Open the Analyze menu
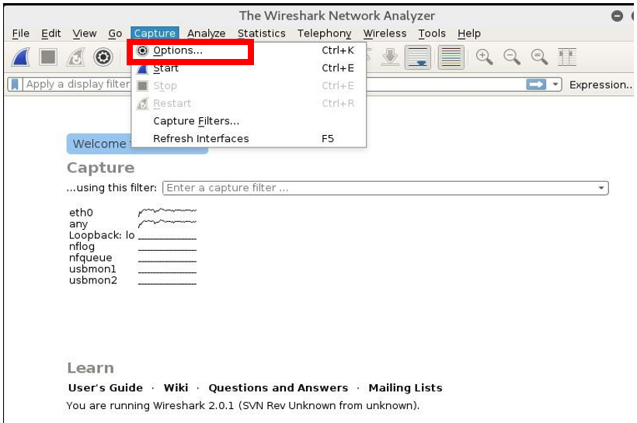Image resolution: width=637 pixels, height=423 pixels. [x=207, y=33]
